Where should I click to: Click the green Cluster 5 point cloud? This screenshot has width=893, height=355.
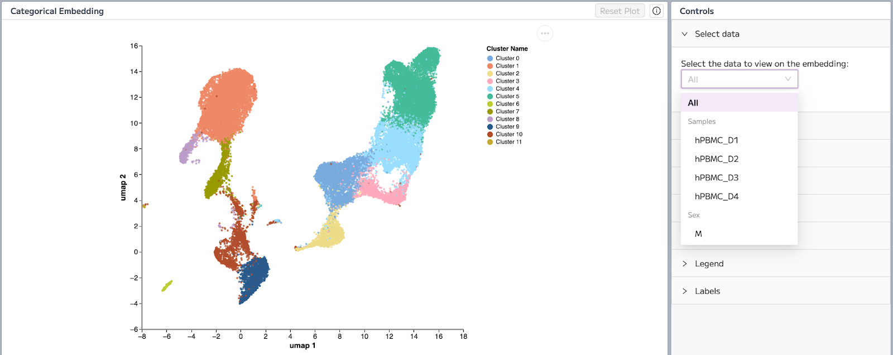click(413, 87)
